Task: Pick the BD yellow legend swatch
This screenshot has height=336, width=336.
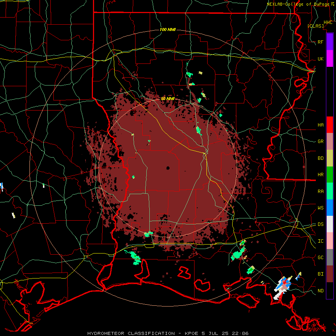Action: coord(330,158)
